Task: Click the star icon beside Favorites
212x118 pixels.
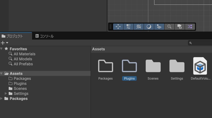Action: pyautogui.click(x=6, y=49)
